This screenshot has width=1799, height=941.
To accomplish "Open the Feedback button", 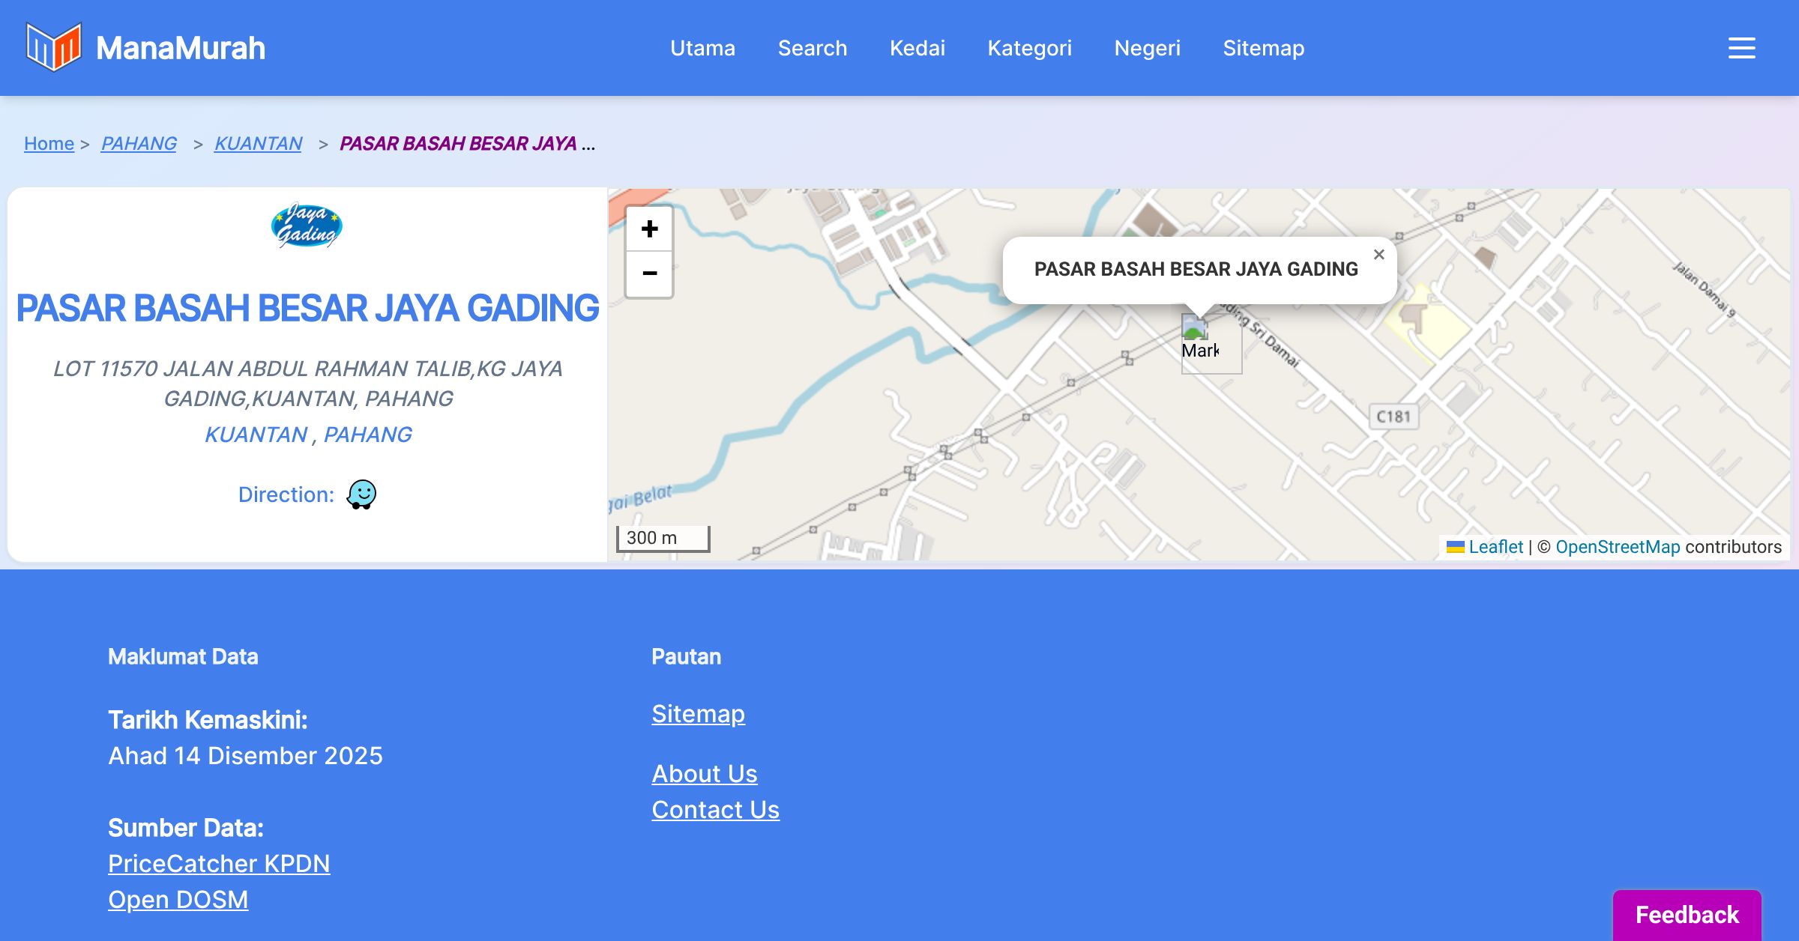I will pyautogui.click(x=1687, y=914).
